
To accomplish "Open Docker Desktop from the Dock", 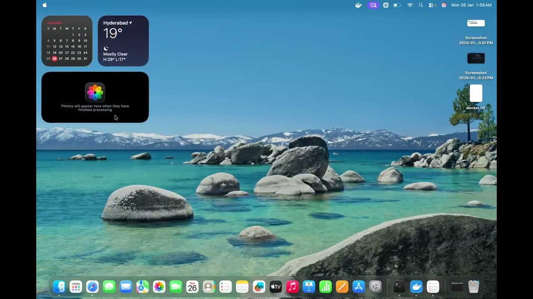I will 416,287.
